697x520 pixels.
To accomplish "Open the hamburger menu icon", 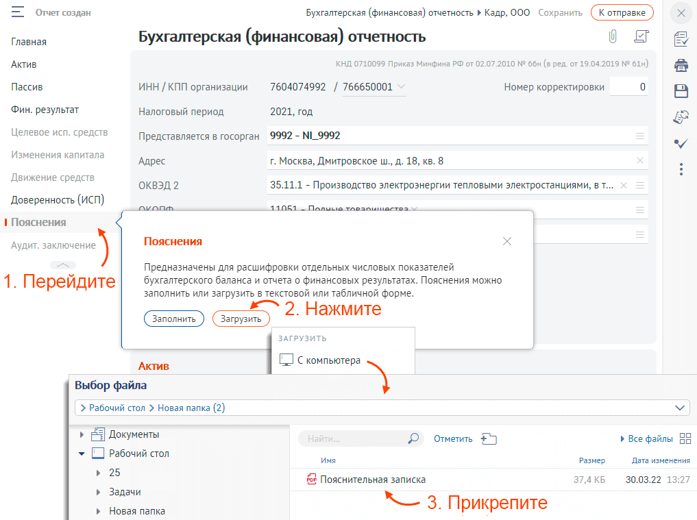I will (x=18, y=12).
